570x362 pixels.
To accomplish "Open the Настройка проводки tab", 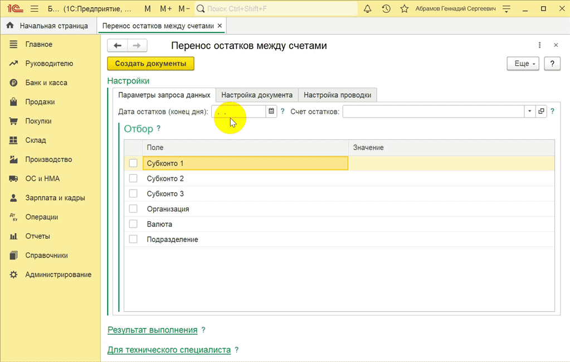I will coord(337,95).
